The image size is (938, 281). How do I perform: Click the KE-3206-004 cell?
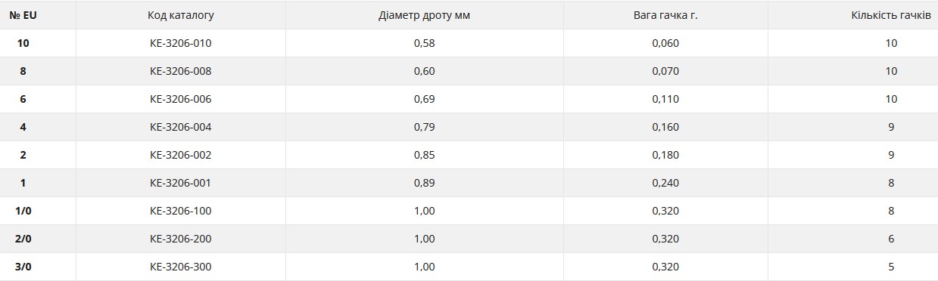tap(181, 127)
